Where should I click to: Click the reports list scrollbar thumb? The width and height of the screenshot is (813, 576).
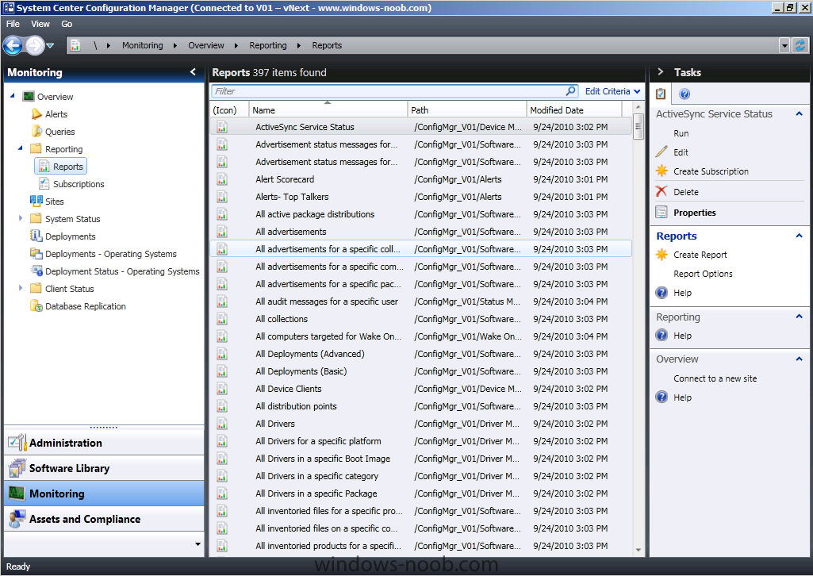(639, 126)
